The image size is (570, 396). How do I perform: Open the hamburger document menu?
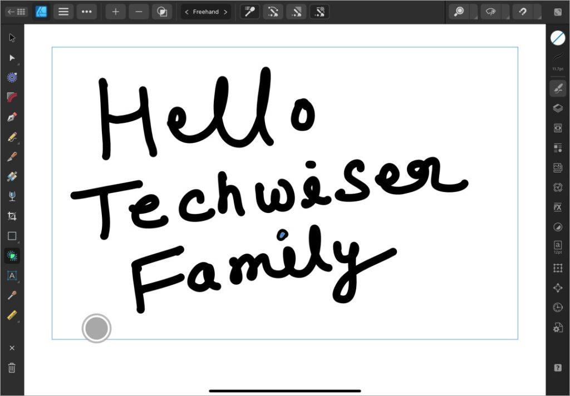(x=63, y=12)
